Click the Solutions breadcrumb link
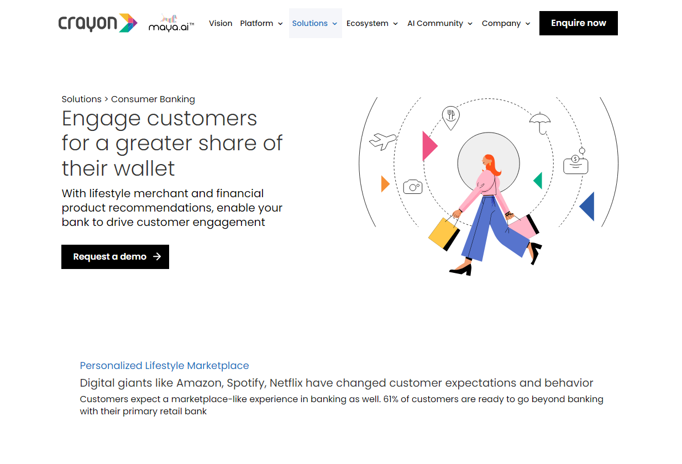 (82, 99)
